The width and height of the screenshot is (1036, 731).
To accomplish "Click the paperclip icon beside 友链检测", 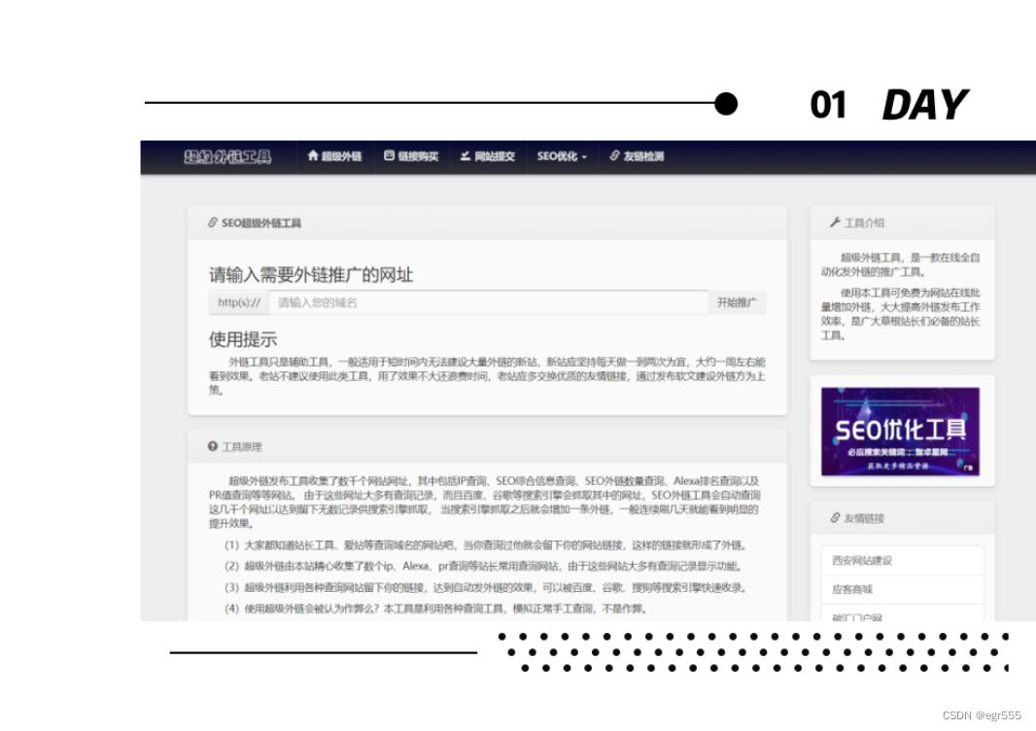I will (x=612, y=157).
